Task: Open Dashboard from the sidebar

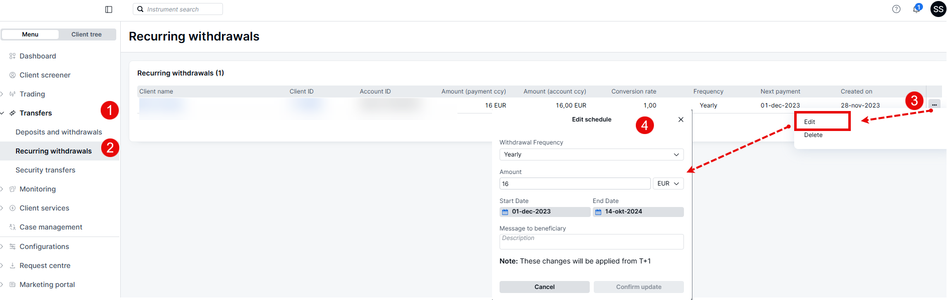Action: (38, 56)
